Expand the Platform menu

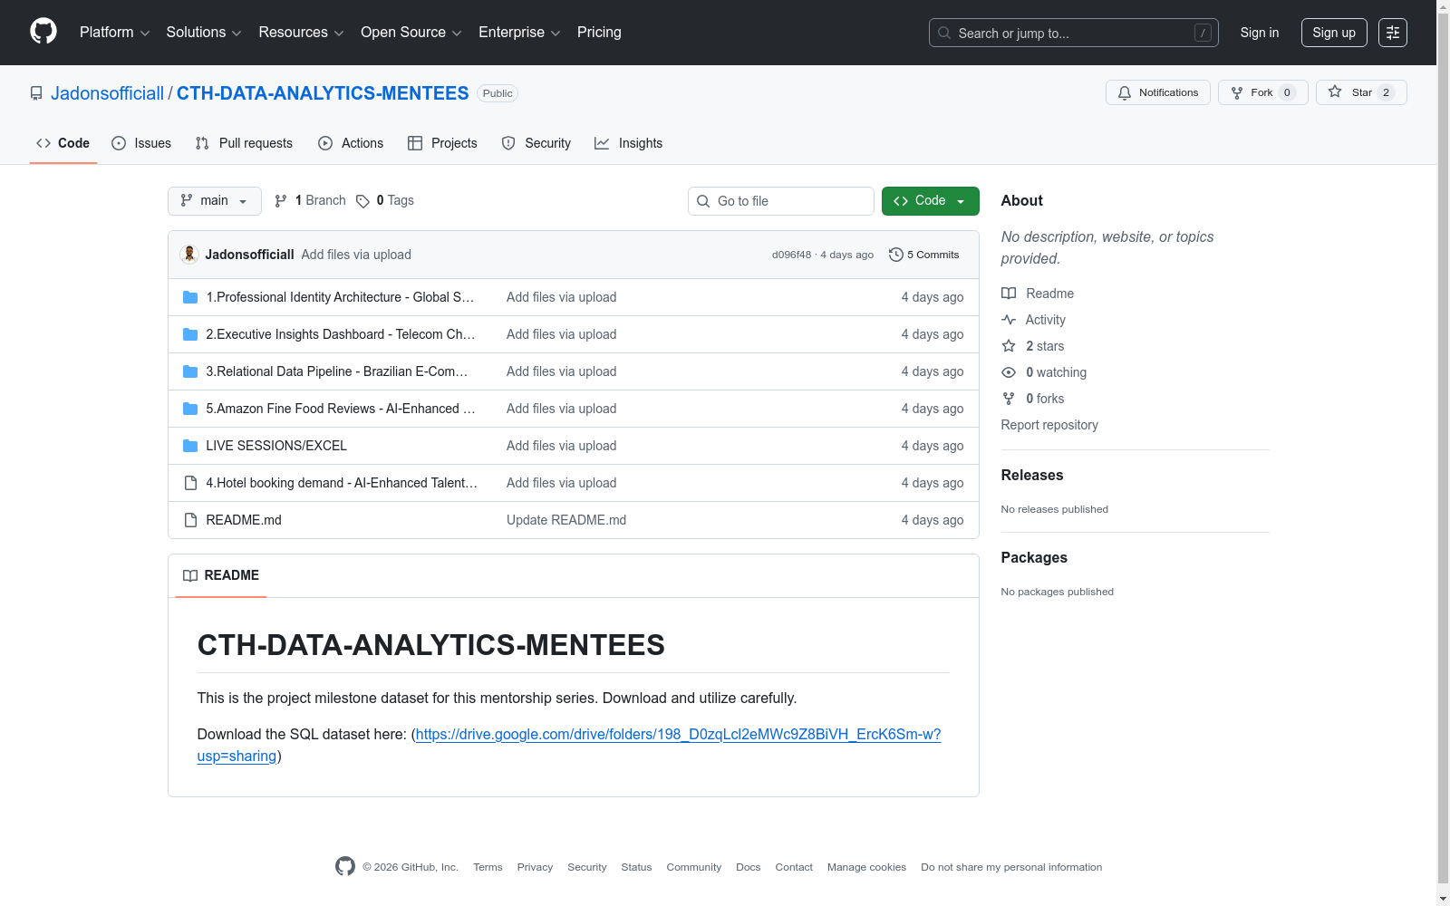pyautogui.click(x=115, y=33)
